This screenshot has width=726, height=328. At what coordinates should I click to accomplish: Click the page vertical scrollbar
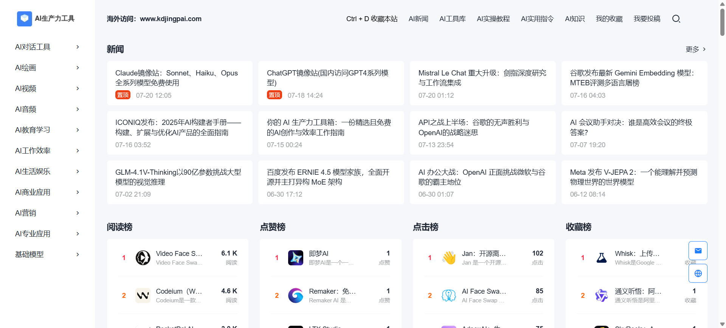tap(722, 23)
